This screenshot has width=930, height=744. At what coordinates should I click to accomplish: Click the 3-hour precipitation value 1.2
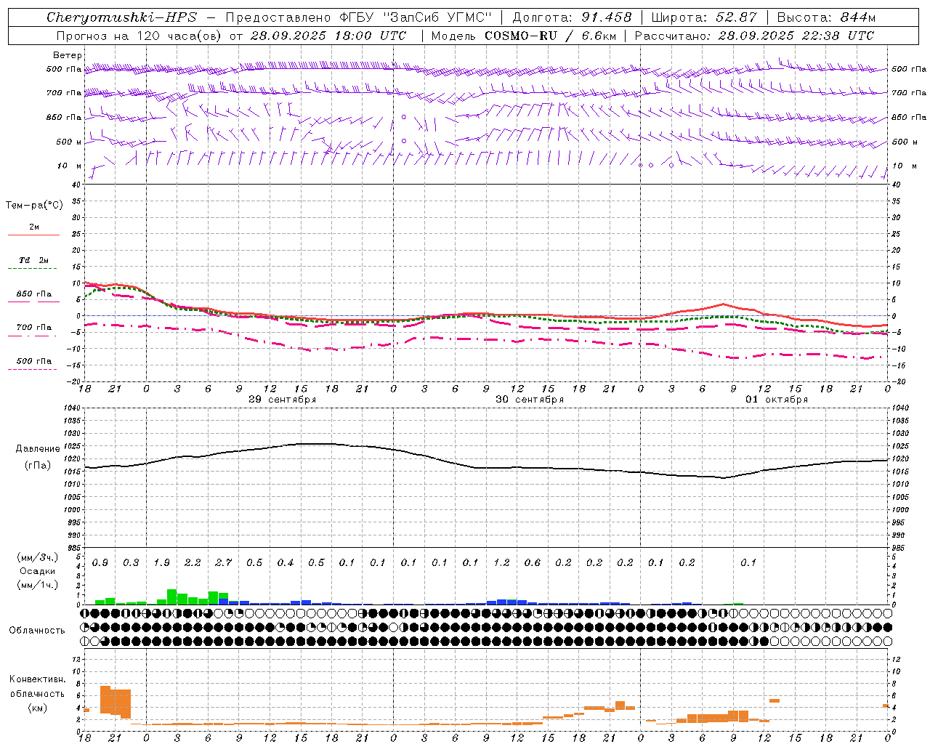(x=501, y=563)
